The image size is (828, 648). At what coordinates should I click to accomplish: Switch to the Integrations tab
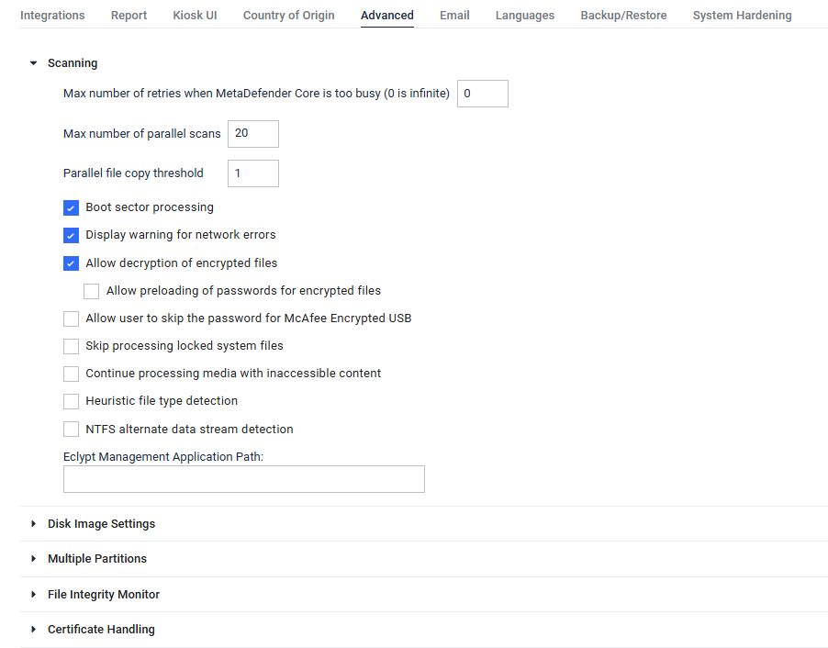[52, 16]
